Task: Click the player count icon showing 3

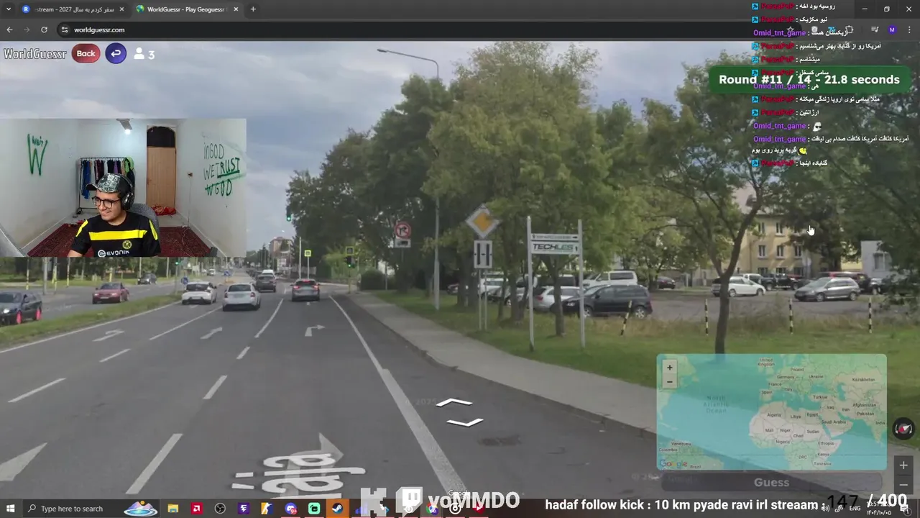Action: click(144, 54)
